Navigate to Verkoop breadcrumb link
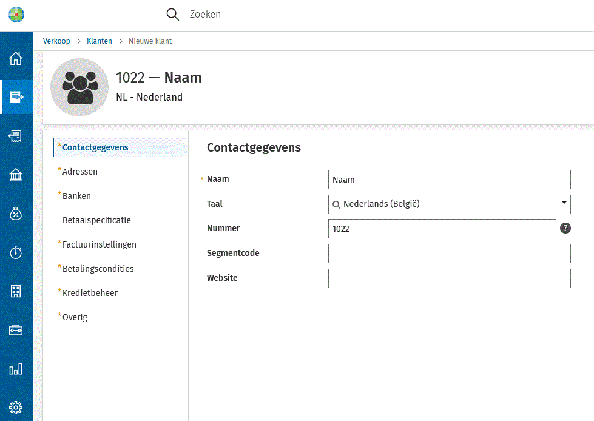The height and width of the screenshot is (421, 594). pyautogui.click(x=56, y=41)
